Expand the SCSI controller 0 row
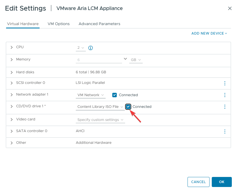Screen dimensions: 236x192 12,83
